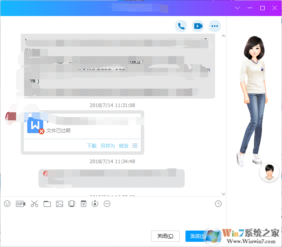Select the scissors screenshot tool
Screen dimensions: 282x247
[34, 204]
